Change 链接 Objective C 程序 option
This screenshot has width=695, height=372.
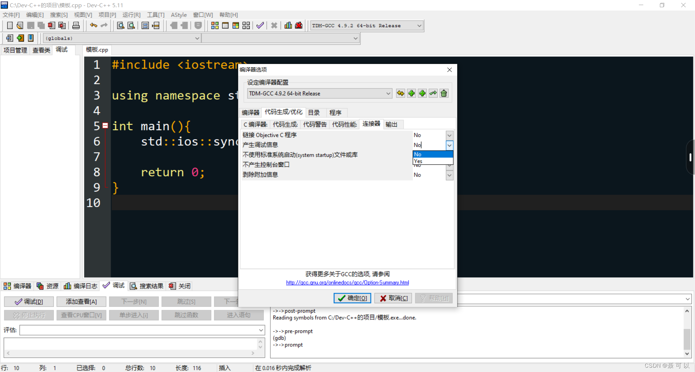pyautogui.click(x=449, y=135)
